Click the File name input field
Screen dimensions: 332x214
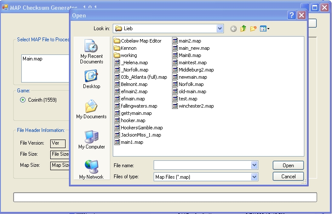point(203,165)
